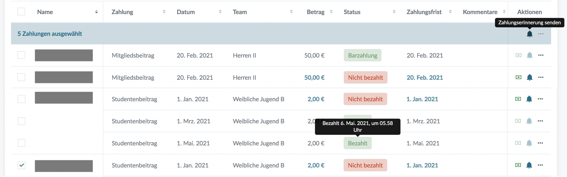Toggle the select-all checkbox in header
This screenshot has height=177, width=567.
(x=21, y=12)
